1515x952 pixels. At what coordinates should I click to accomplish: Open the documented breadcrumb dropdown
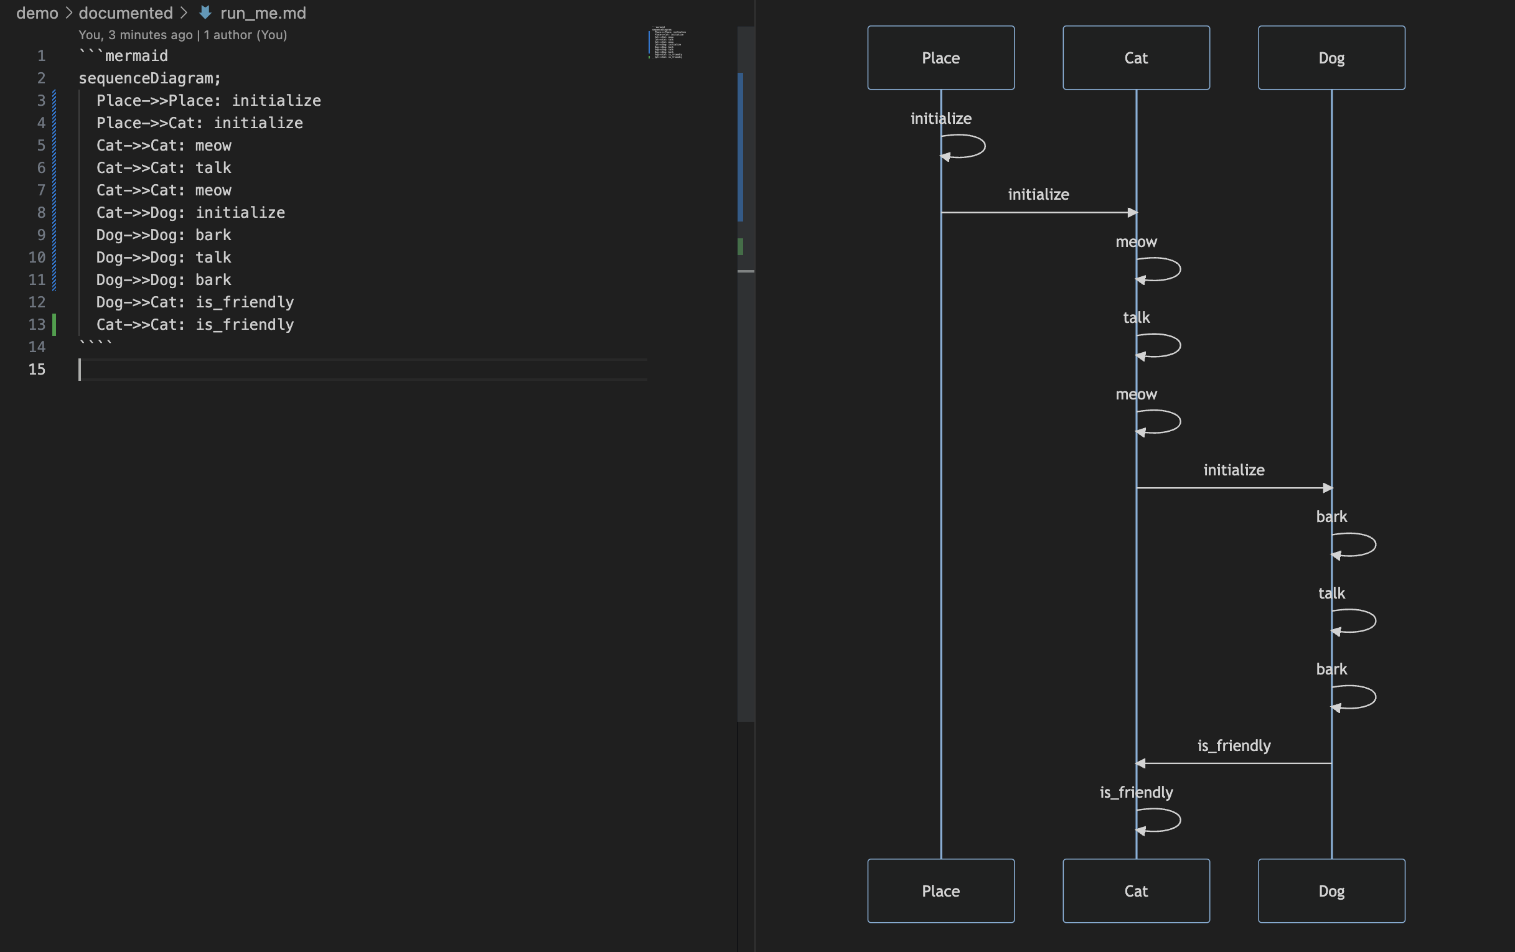click(x=126, y=12)
